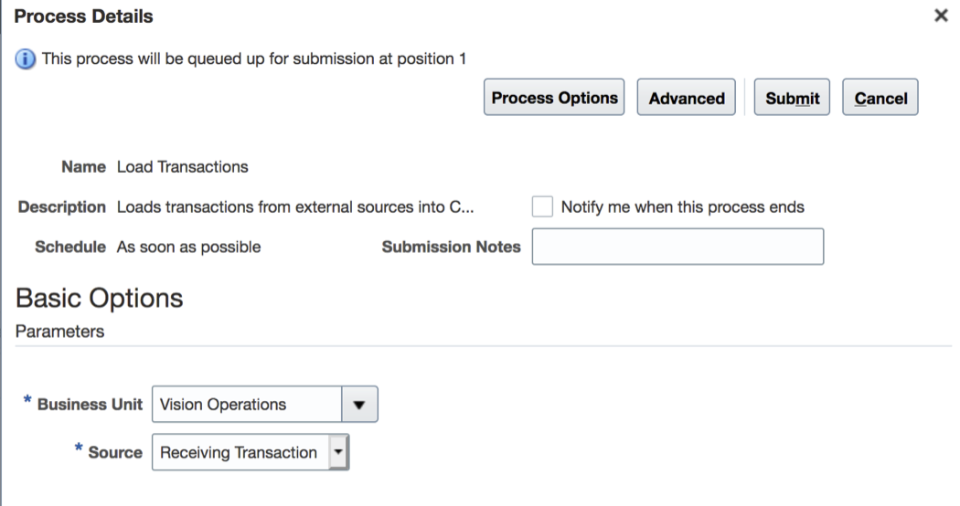Click the Advanced button
The width and height of the screenshot is (960, 506).
tap(687, 99)
